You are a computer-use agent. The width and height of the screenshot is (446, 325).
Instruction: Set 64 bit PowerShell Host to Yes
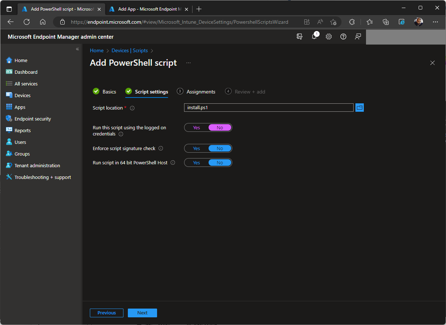click(x=197, y=163)
